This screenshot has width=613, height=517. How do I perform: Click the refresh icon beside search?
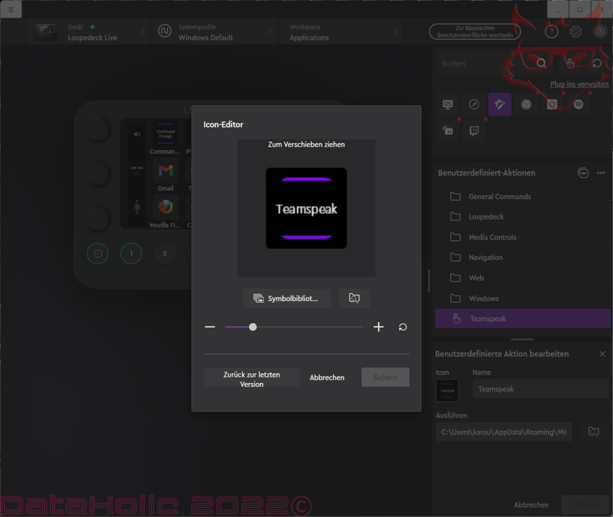click(597, 63)
